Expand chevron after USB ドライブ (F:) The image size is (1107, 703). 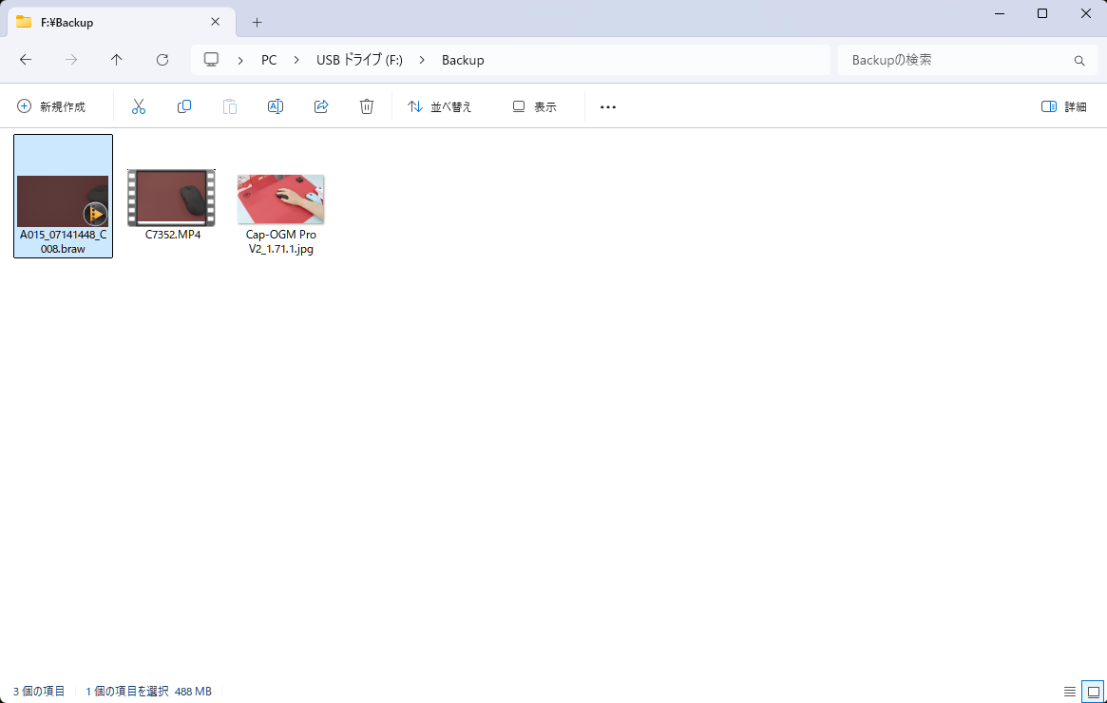coord(422,60)
